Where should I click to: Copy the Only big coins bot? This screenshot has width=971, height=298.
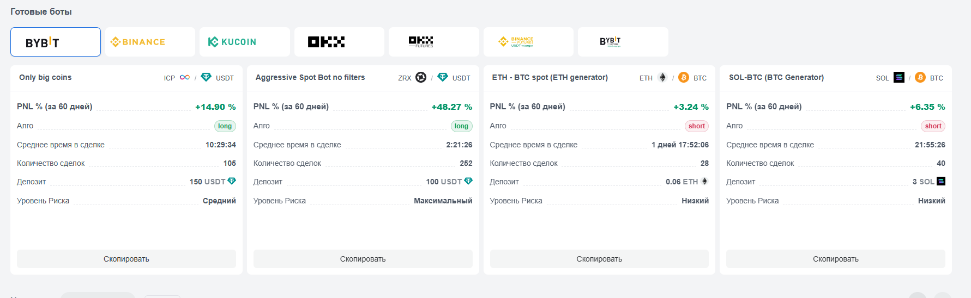[126, 259]
